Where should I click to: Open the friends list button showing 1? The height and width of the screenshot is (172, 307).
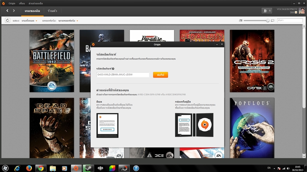(267, 11)
